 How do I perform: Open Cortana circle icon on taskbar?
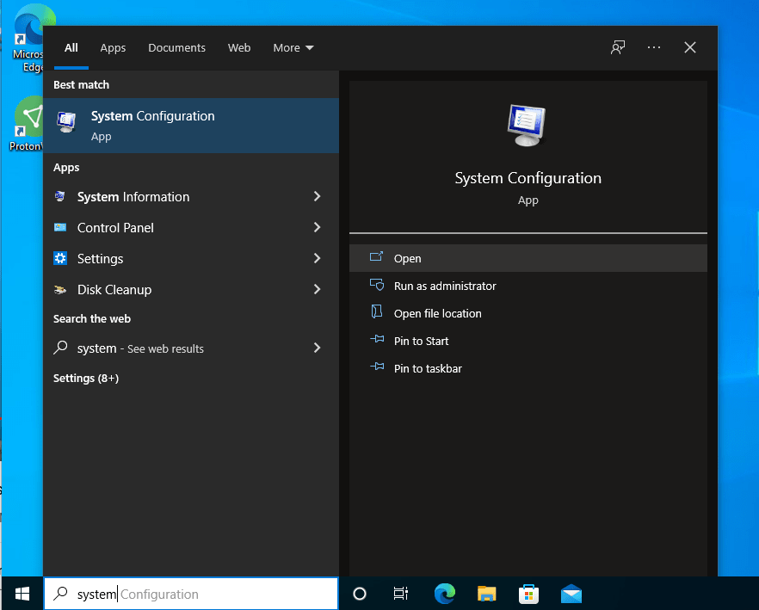pos(360,594)
